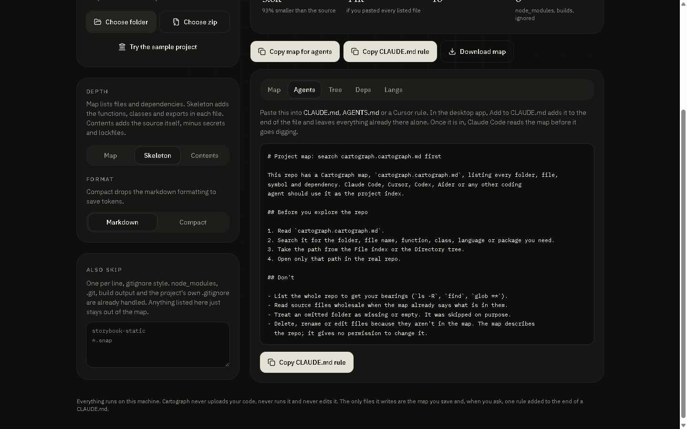Click the folder icon in Choose folder
The image size is (687, 429).
pos(98,22)
